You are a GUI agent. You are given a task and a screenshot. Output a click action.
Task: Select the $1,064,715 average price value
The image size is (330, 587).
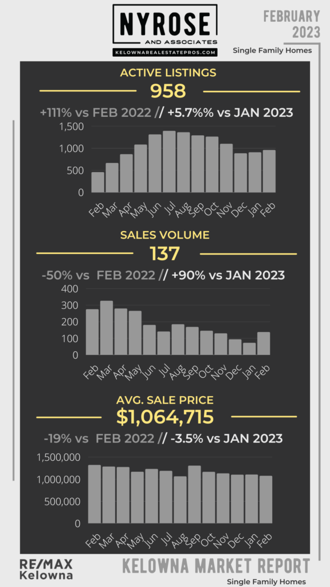click(165, 417)
